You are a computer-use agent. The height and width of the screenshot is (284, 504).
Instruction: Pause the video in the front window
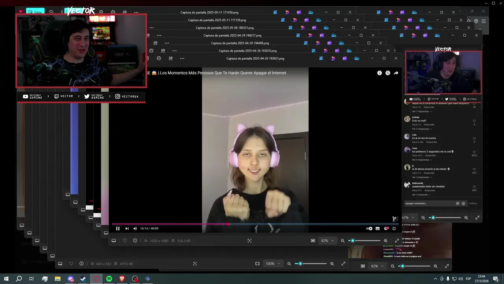tap(118, 228)
